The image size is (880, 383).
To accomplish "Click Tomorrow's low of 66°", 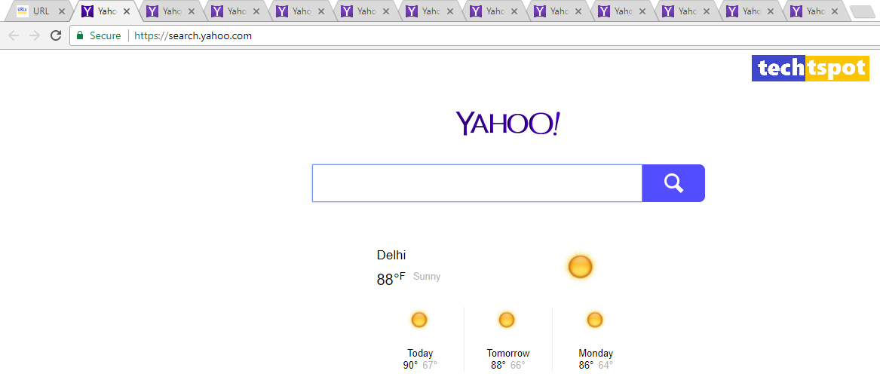I will [517, 366].
